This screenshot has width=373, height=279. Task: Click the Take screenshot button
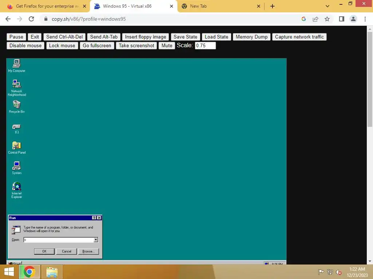click(137, 45)
